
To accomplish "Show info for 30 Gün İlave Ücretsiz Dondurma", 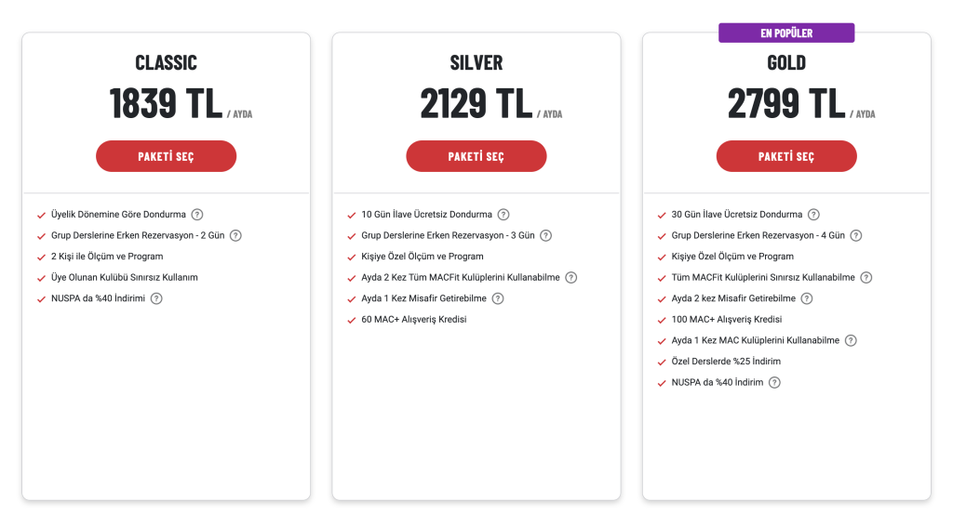I will coord(813,215).
